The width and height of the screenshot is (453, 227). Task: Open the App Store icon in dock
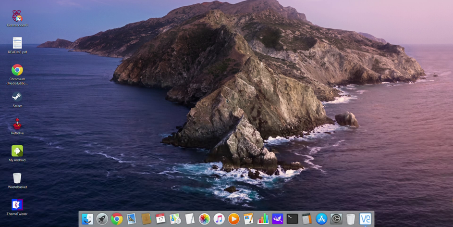pos(321,219)
